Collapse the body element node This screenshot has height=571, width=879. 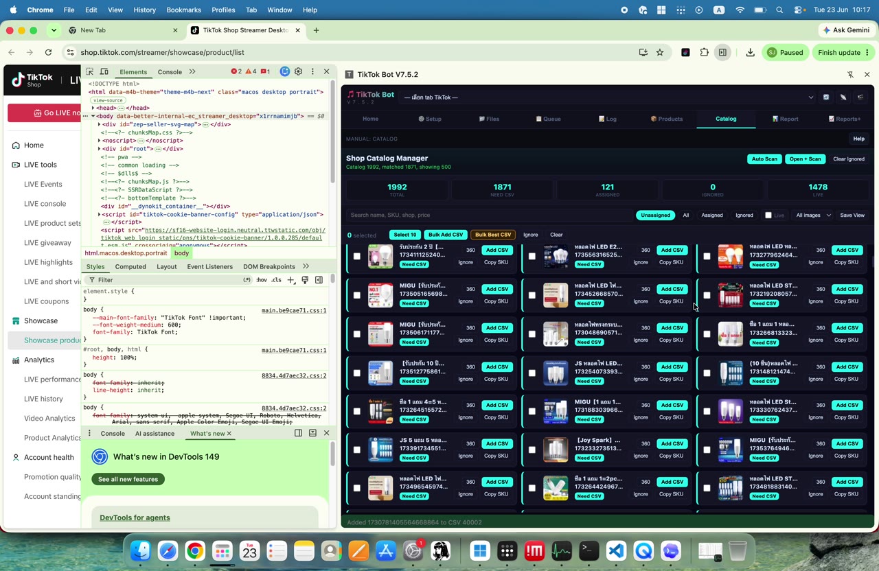pos(93,116)
